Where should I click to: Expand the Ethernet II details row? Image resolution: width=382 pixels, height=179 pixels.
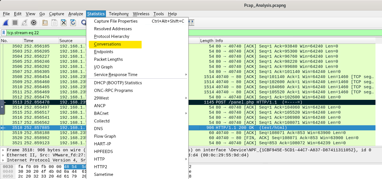click(x=3, y=155)
